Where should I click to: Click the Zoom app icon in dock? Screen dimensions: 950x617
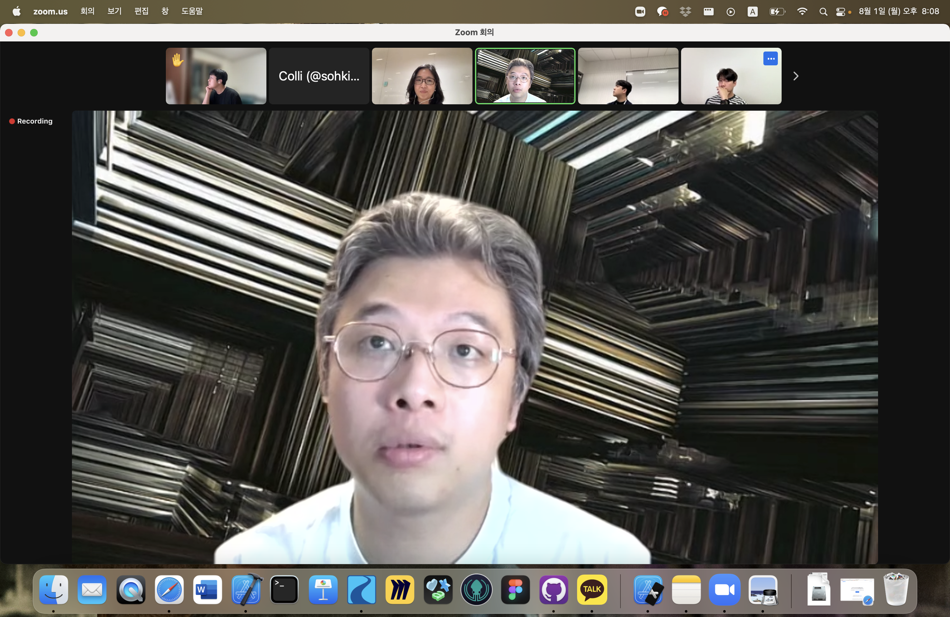click(x=724, y=589)
